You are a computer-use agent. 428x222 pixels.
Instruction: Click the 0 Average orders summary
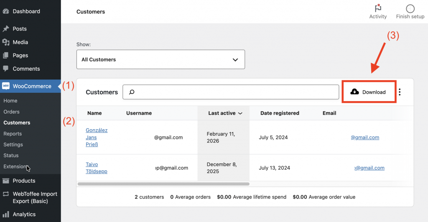(x=191, y=197)
